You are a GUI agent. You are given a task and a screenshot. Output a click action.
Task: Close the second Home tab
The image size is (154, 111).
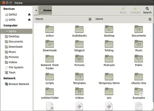tap(150, 19)
